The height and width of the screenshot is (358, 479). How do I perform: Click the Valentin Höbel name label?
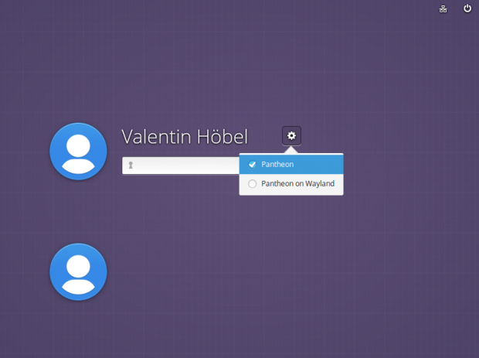(x=185, y=137)
